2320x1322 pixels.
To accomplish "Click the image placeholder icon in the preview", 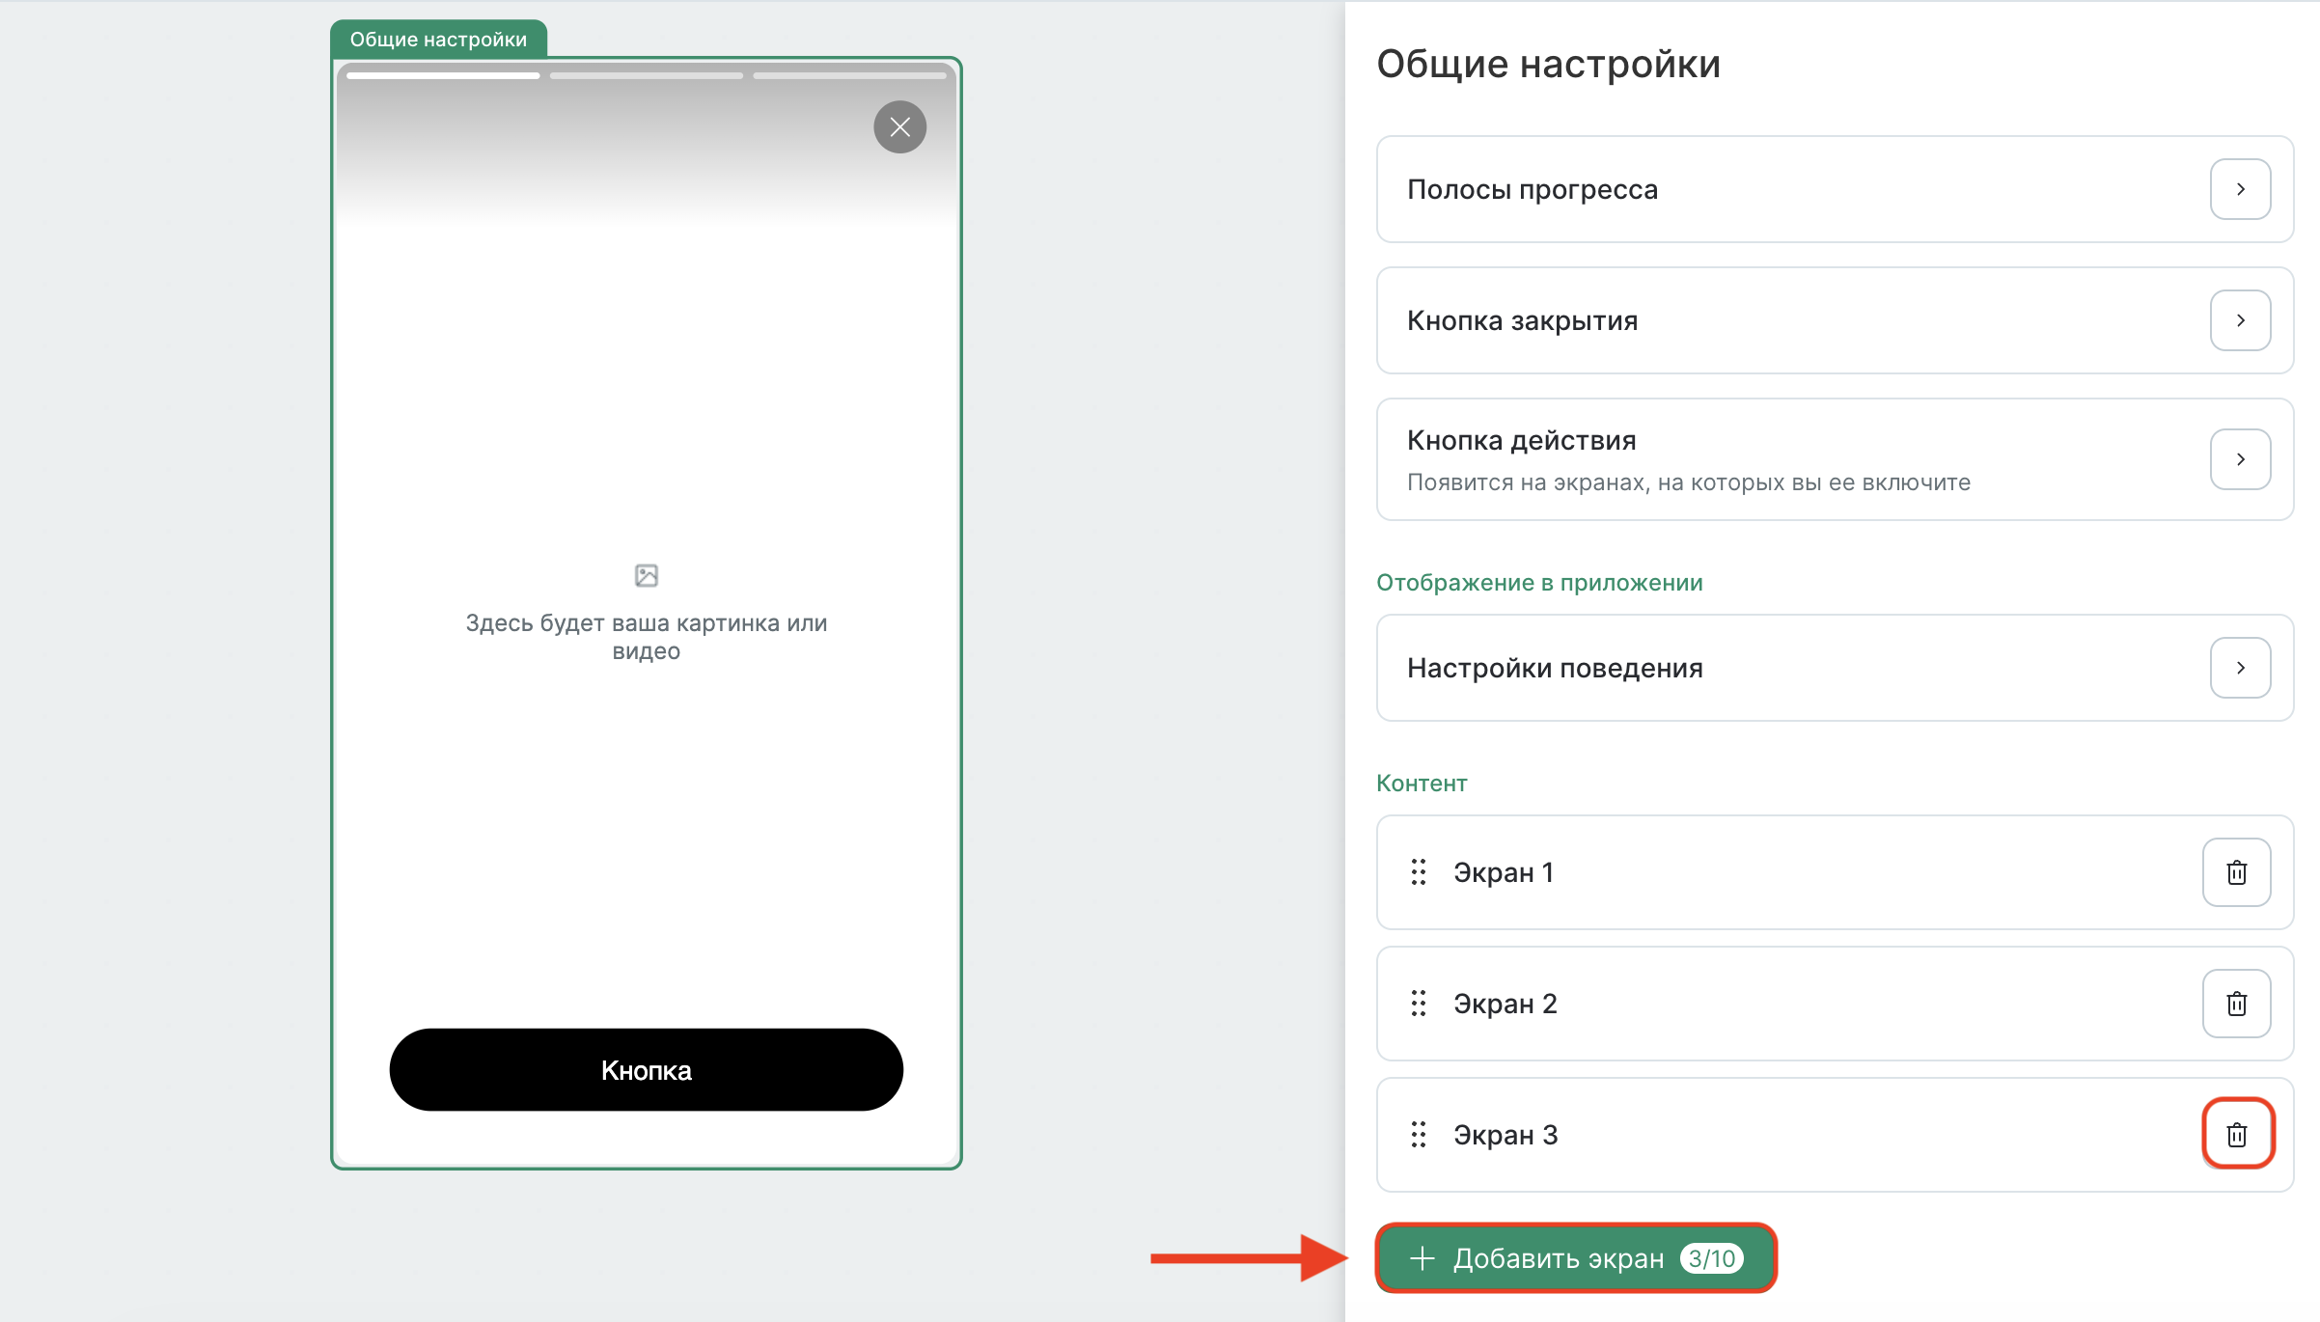I will click(x=646, y=574).
